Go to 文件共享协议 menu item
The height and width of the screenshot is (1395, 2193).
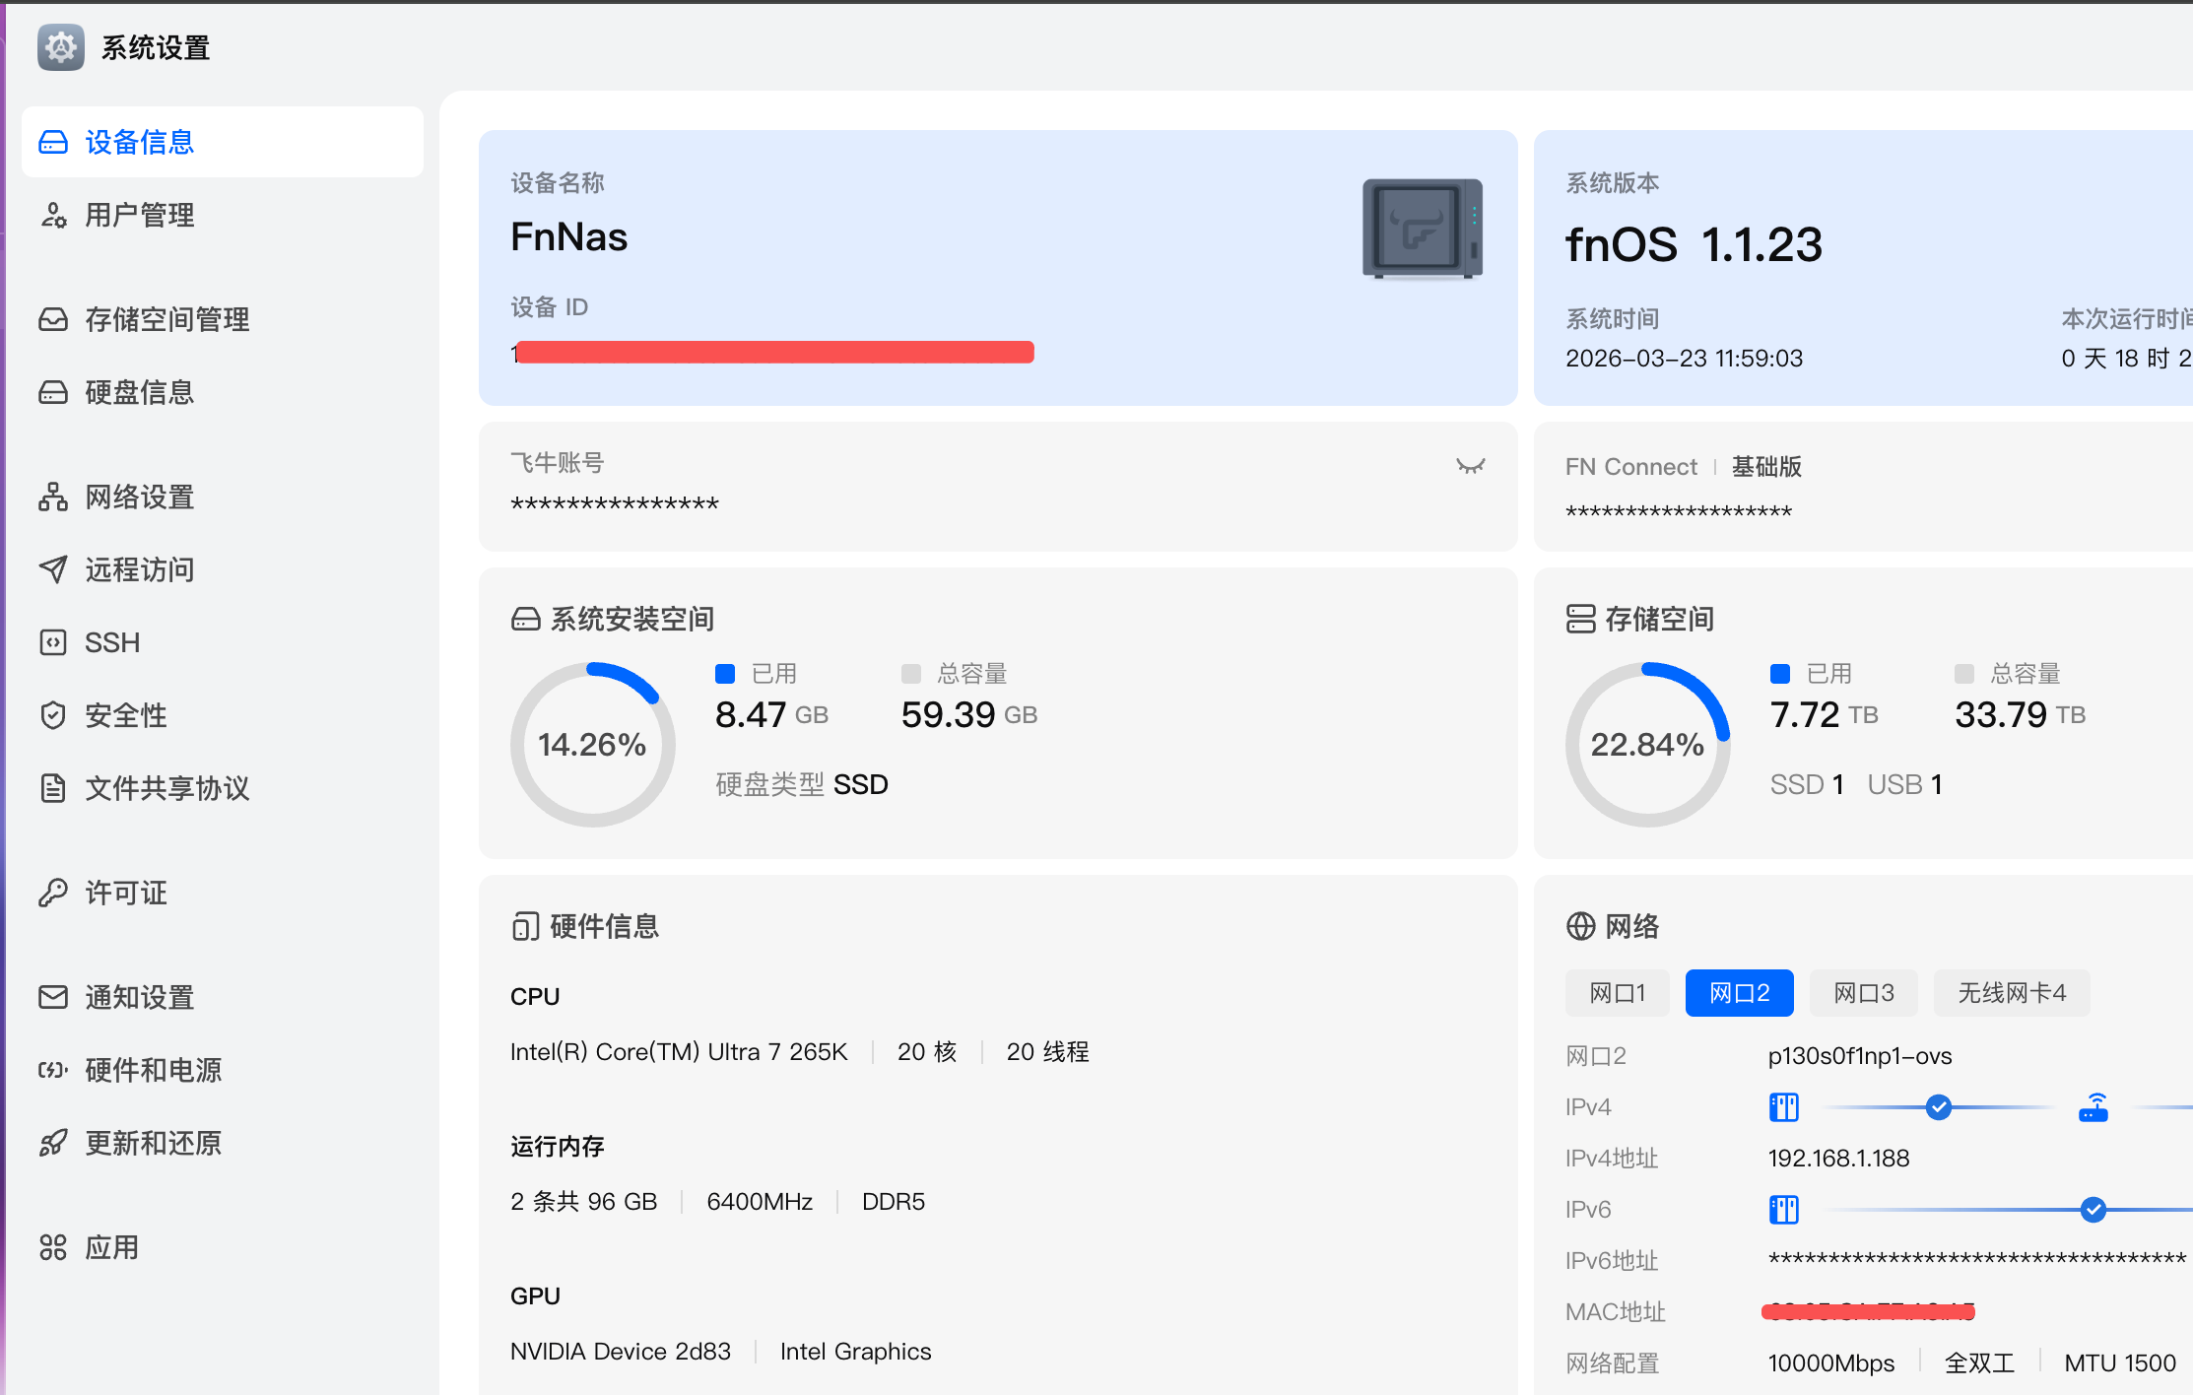coord(223,788)
